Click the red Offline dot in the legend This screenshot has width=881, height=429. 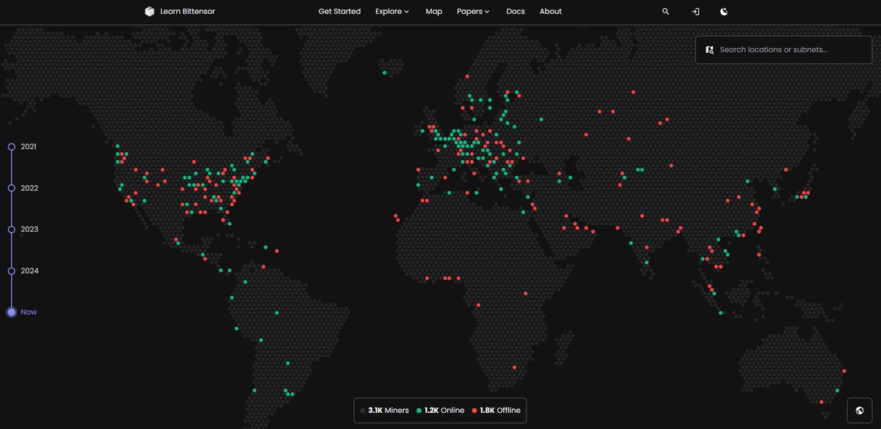(474, 410)
